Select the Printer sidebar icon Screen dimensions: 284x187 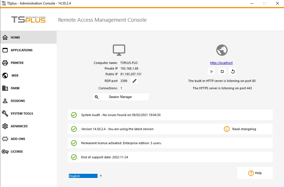click(17, 63)
